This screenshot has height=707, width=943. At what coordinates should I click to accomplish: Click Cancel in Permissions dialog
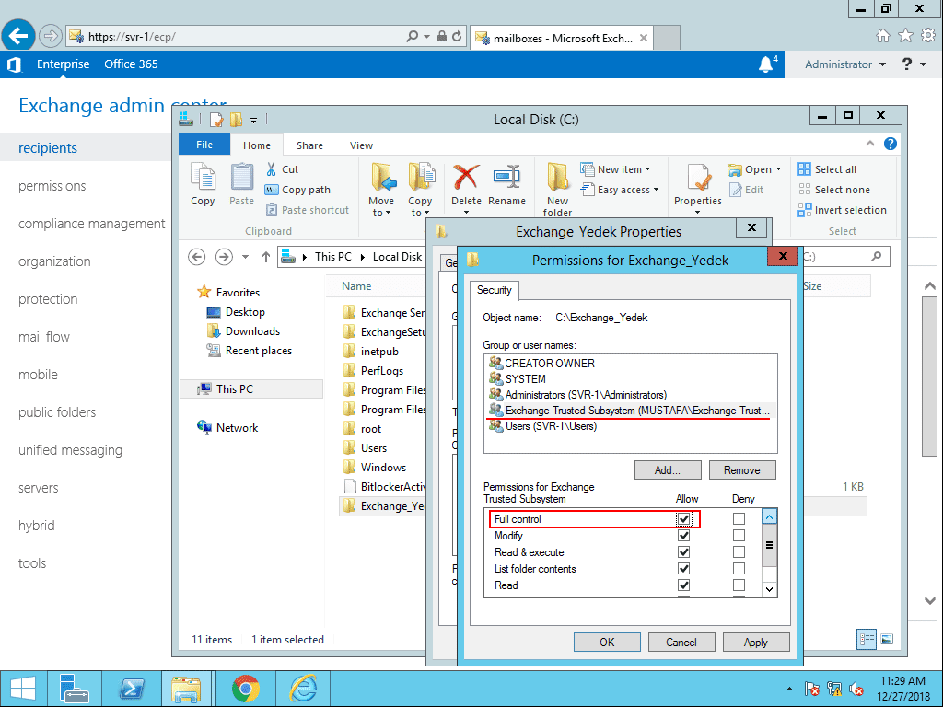(x=681, y=642)
